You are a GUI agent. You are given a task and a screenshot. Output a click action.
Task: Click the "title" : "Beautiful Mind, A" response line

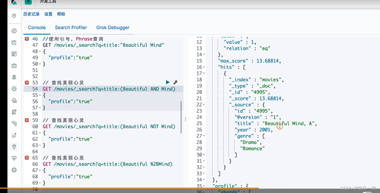click(x=276, y=124)
